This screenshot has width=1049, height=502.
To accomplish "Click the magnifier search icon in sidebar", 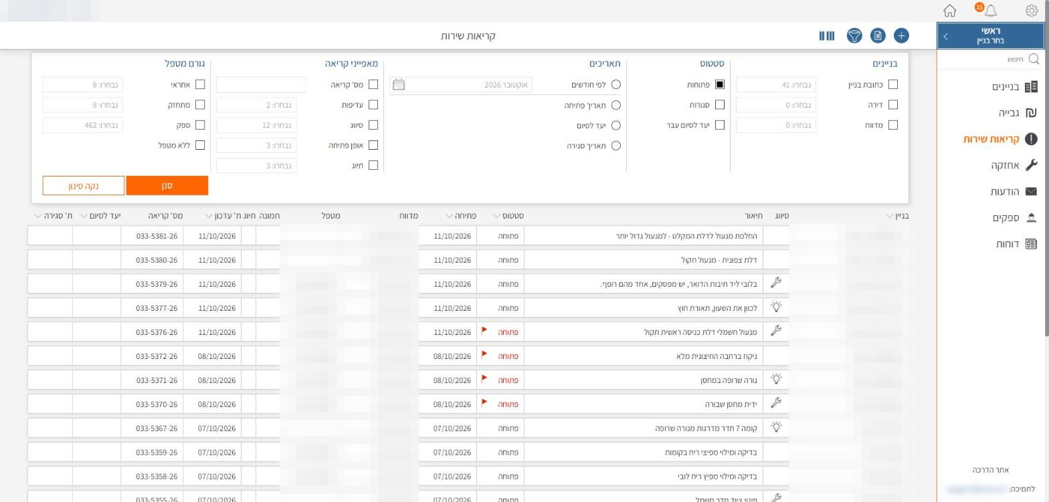I will 1034,59.
